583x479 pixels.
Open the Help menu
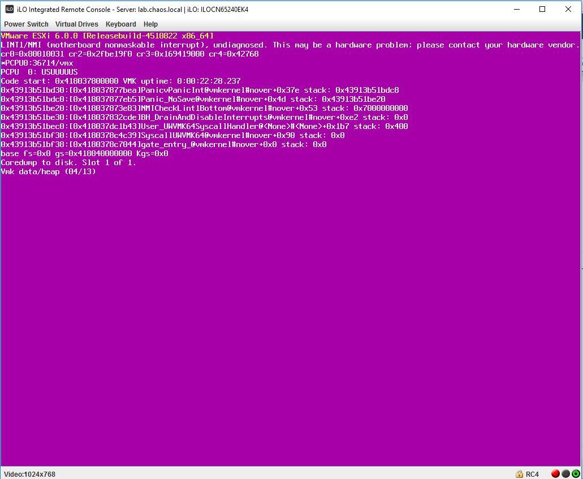(150, 24)
